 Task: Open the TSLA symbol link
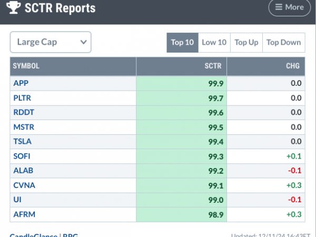click(22, 142)
